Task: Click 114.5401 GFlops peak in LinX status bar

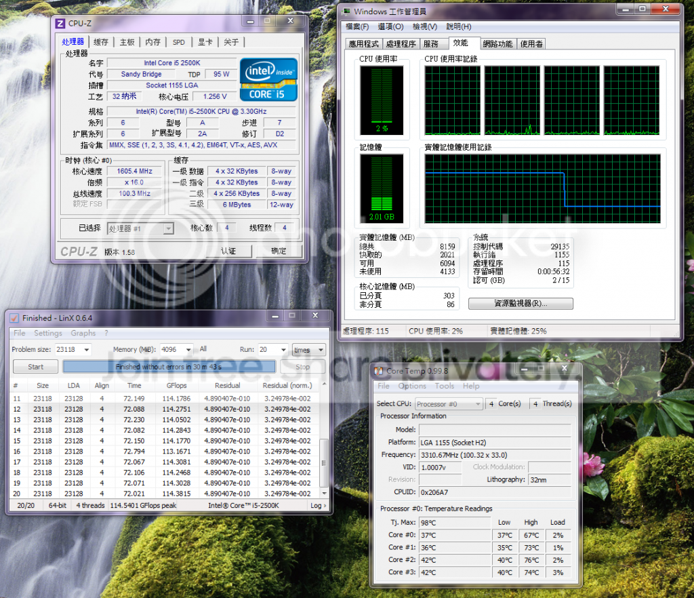Action: (x=143, y=506)
